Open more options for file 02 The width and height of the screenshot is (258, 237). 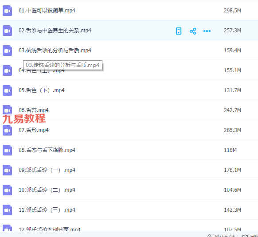click(207, 31)
